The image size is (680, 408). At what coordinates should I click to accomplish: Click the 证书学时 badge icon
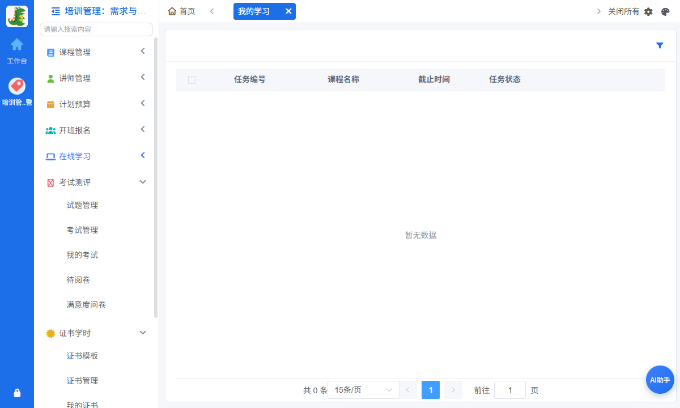point(50,333)
